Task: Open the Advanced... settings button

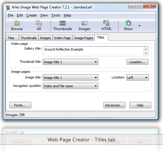Action: coord(114,105)
